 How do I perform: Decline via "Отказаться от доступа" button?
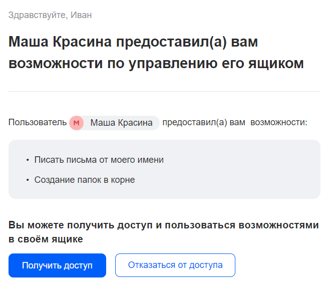[175, 265]
